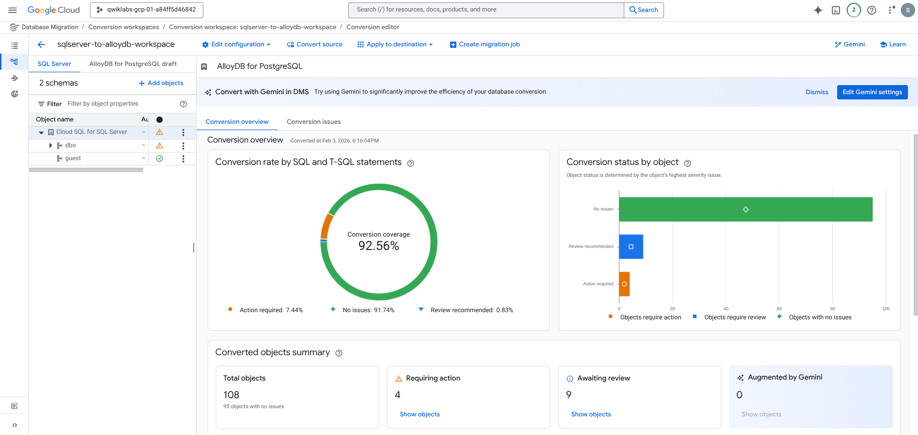Image resolution: width=918 pixels, height=435 pixels.
Task: Click the green No issues bar
Action: (x=745, y=209)
